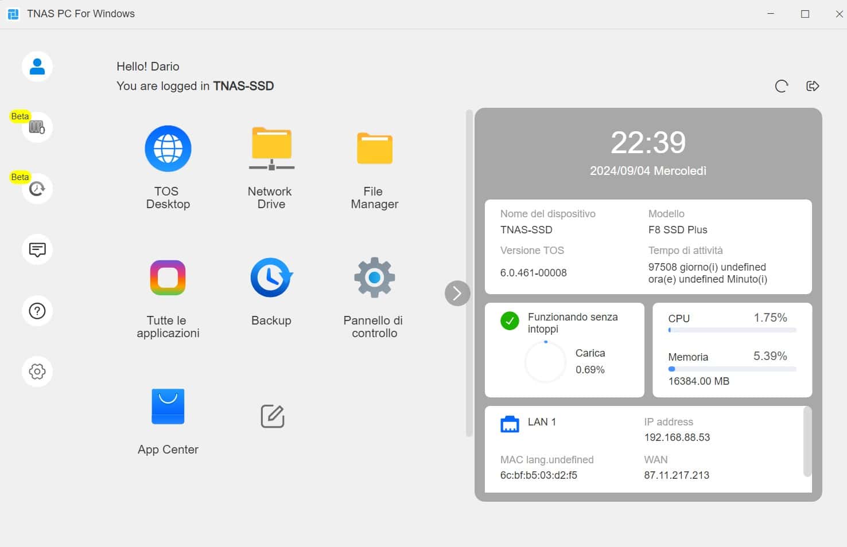The width and height of the screenshot is (847, 547).
Task: Open the settings gear in sidebar
Action: click(x=37, y=372)
